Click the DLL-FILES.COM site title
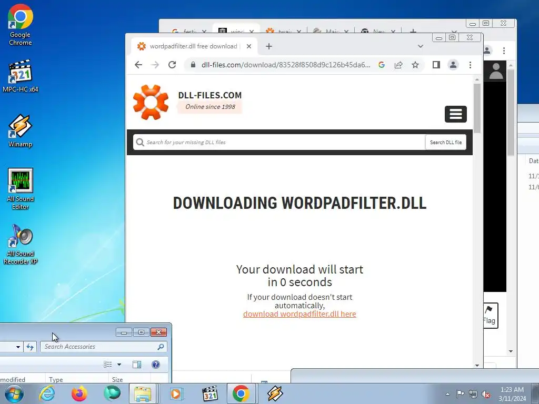Viewport: 539px width, 404px height. (209, 95)
